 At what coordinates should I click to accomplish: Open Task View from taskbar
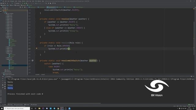[36, 108]
